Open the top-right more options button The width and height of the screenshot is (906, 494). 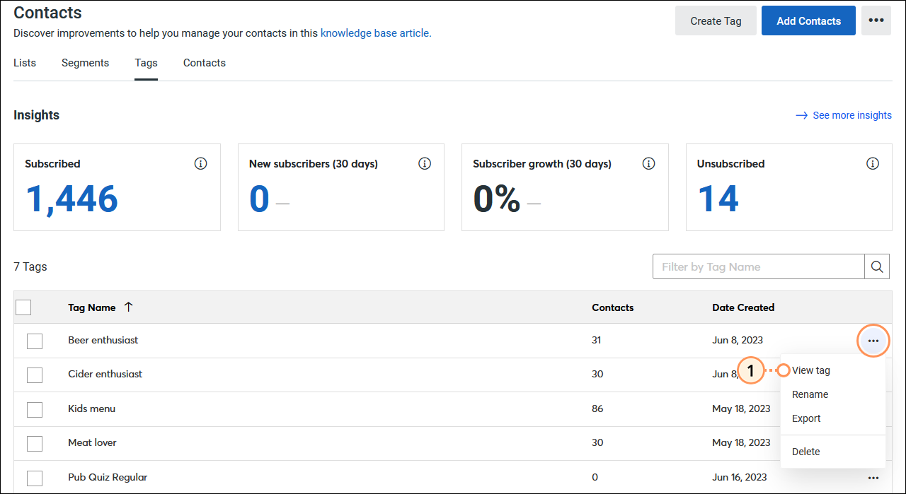[x=876, y=20]
